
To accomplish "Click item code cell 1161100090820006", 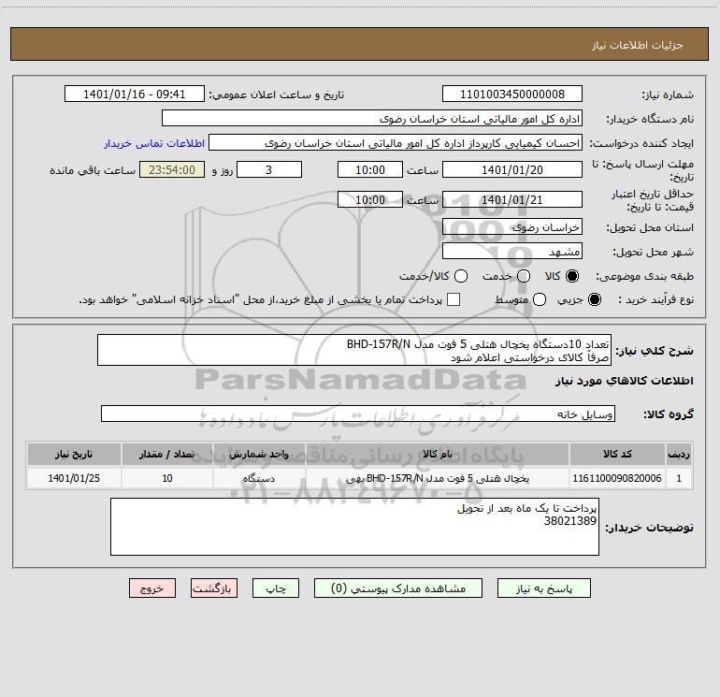I will click(x=617, y=478).
